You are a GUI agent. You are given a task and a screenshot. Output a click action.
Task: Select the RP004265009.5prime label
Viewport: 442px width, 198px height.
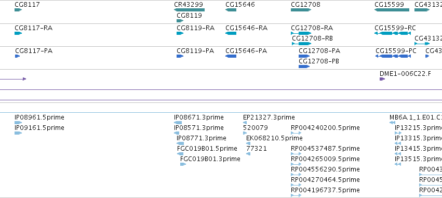325,159
